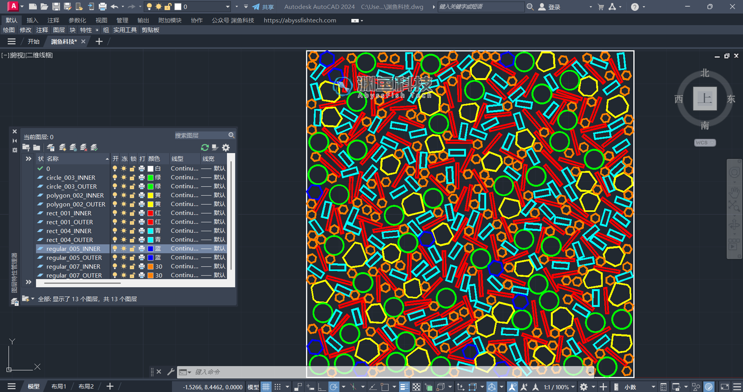Click the 登录 sign-in button

pyautogui.click(x=549, y=7)
